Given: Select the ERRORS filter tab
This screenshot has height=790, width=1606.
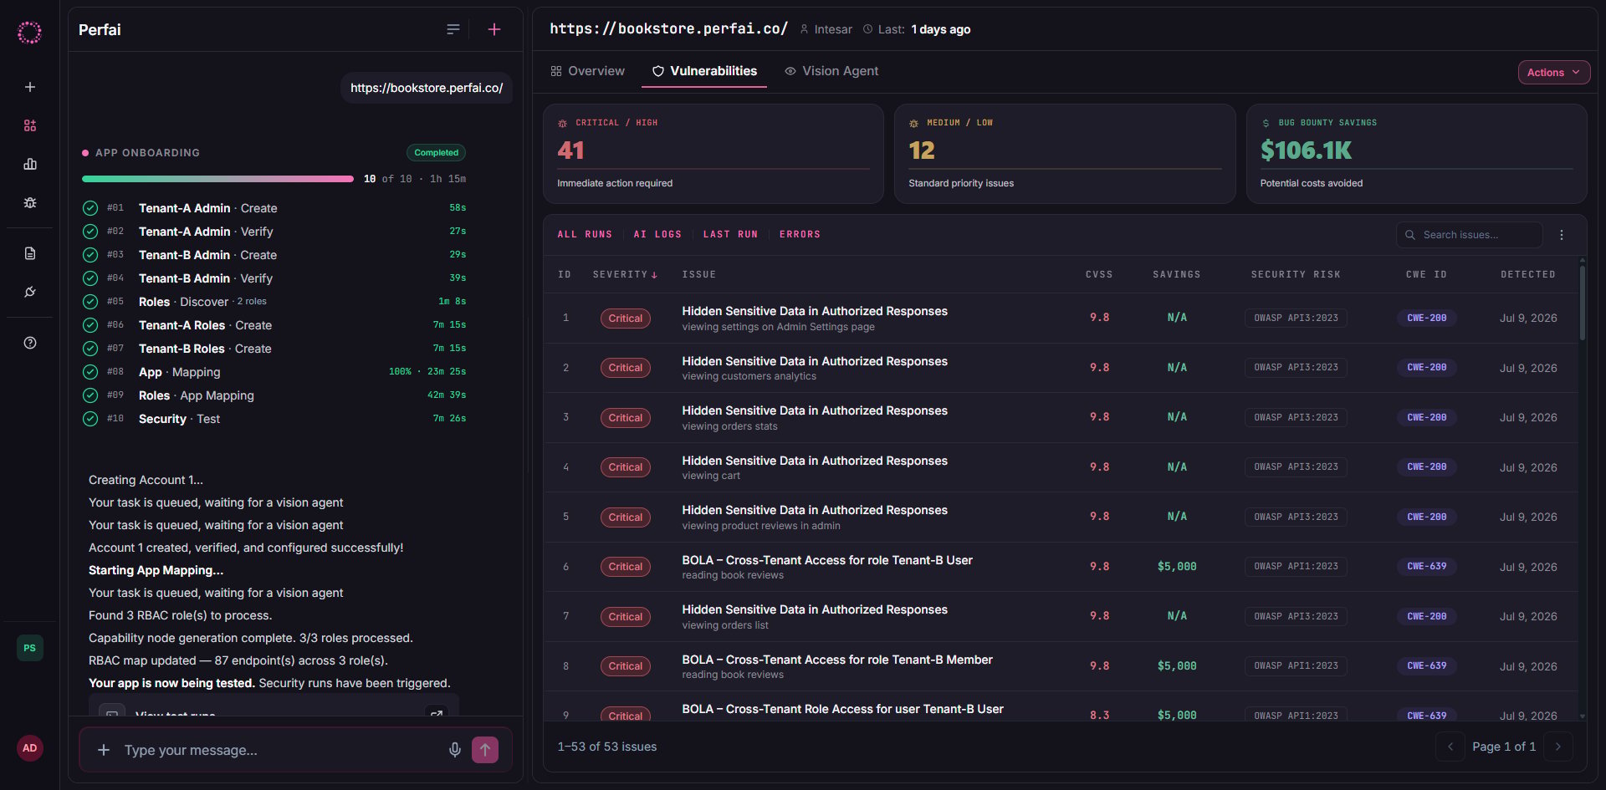Looking at the screenshot, I should click(800, 235).
